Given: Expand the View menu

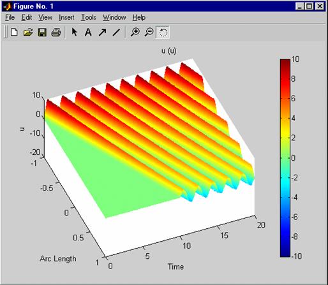Looking at the screenshot, I should point(45,17).
